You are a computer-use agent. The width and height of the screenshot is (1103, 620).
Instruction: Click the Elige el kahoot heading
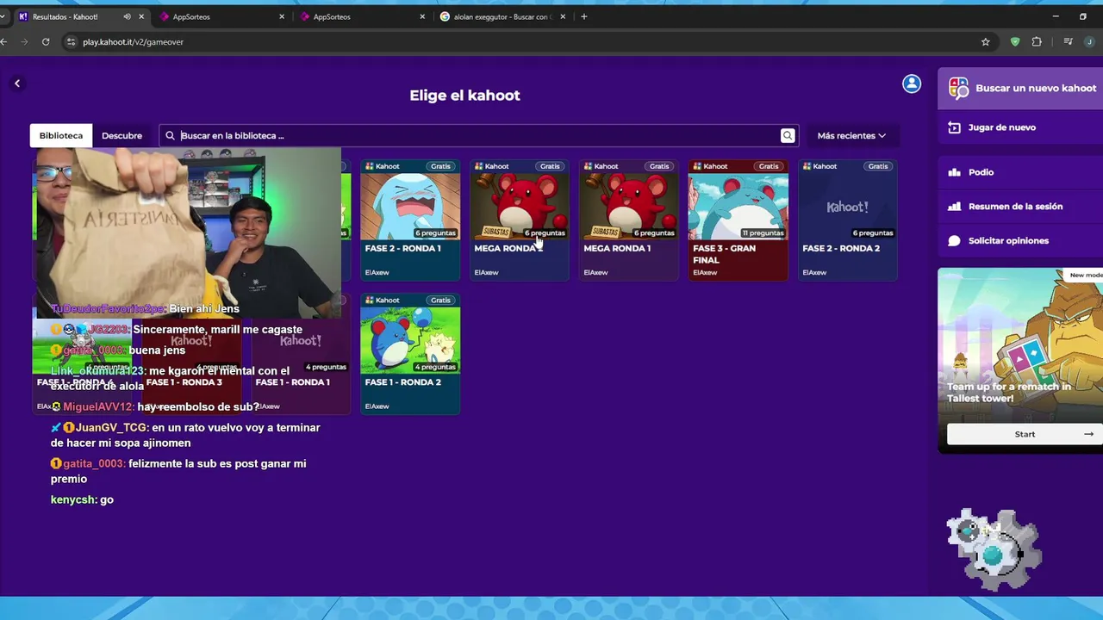[x=464, y=96]
